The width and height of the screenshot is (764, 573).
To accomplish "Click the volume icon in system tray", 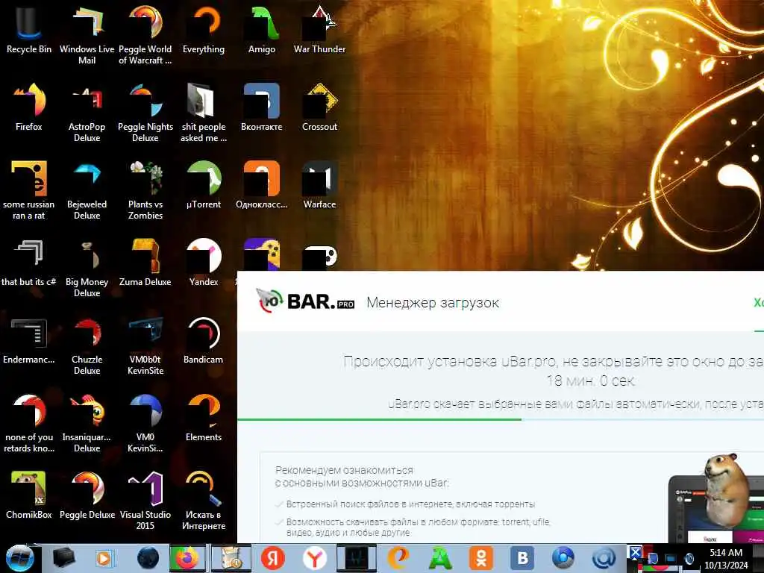I will pyautogui.click(x=689, y=559).
